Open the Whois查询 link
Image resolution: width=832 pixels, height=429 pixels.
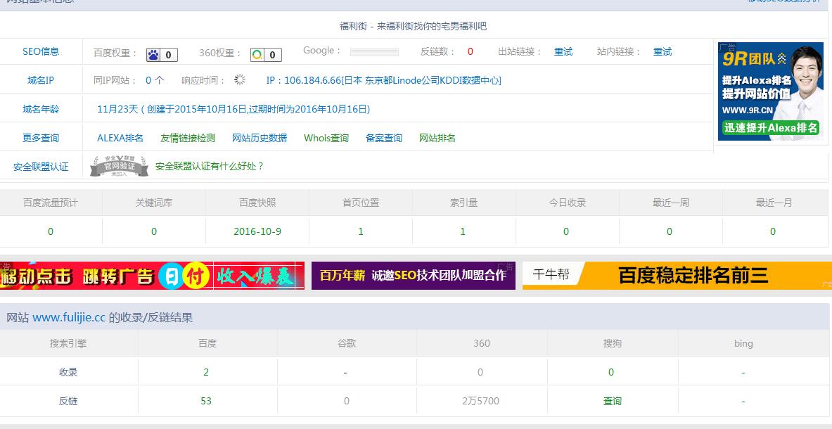[326, 138]
